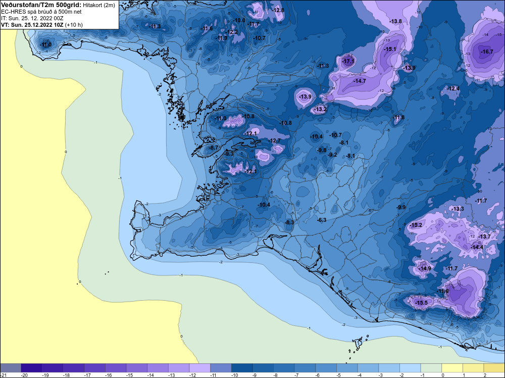
Task: Click the -10.0 temperature value
Action: [x=239, y=20]
